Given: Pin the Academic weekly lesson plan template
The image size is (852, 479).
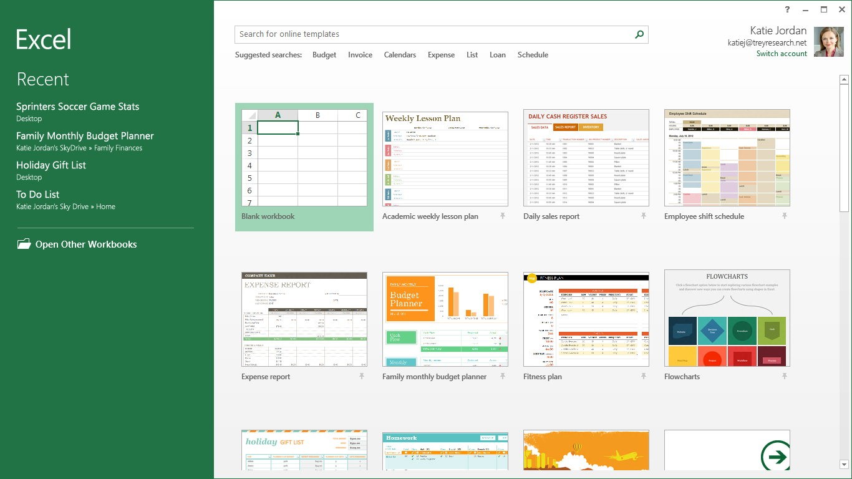Looking at the screenshot, I should [x=503, y=216].
